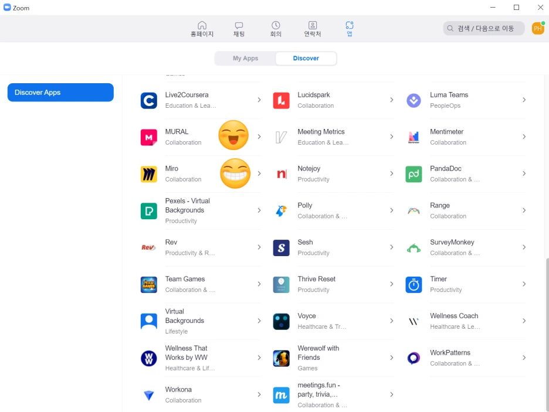Click the Werewolf with Friends icon
This screenshot has width=549, height=412.
coord(281,358)
